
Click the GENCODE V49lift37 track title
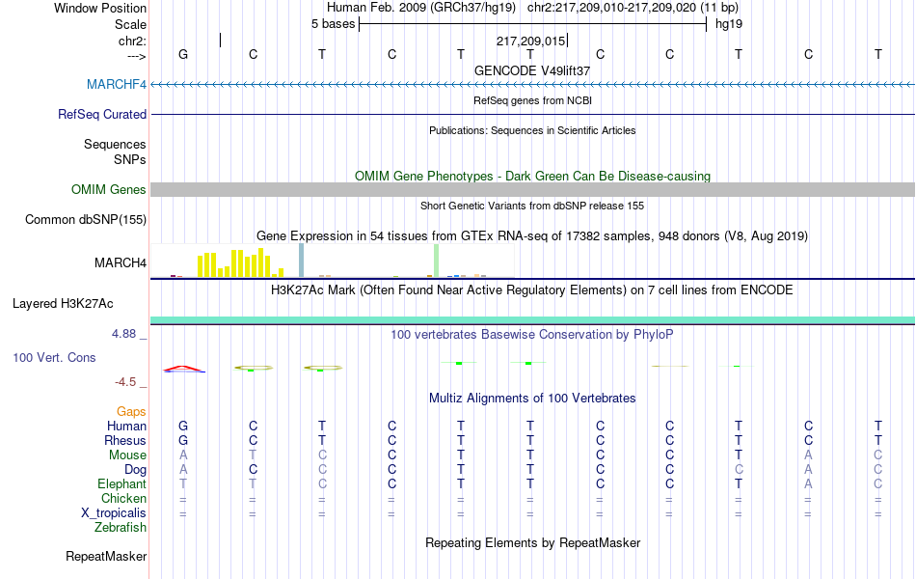(x=532, y=70)
